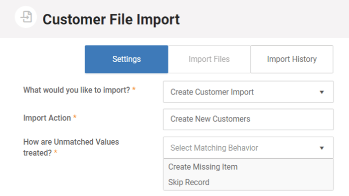Click the orange asterisk beside Import Action
This screenshot has width=349, height=196.
[x=75, y=117]
